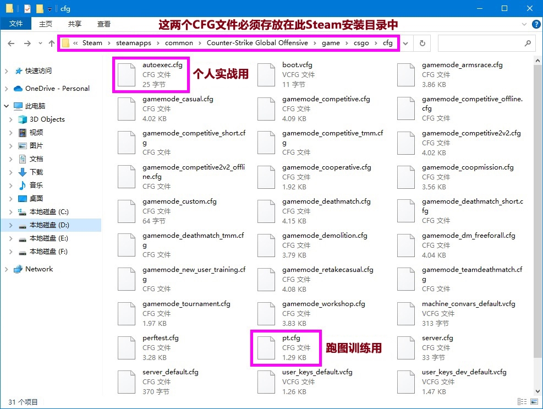Go up one folder level
The height and width of the screenshot is (409, 543).
[52, 43]
